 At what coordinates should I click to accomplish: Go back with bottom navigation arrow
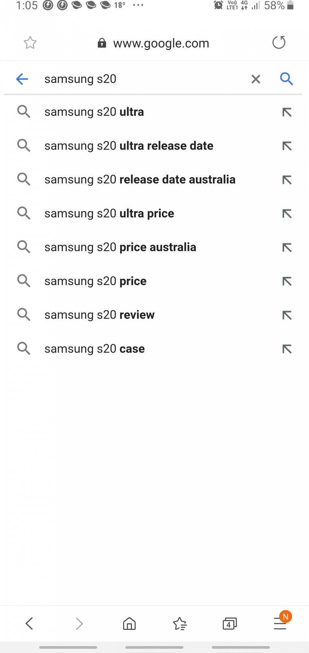29,624
